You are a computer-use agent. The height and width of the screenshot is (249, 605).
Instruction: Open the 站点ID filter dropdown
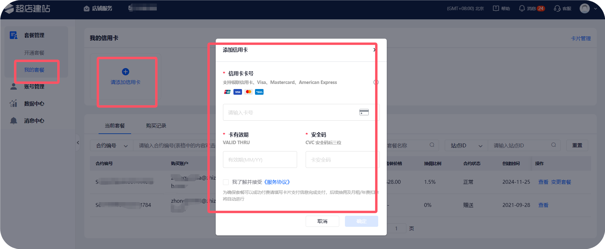(x=466, y=146)
